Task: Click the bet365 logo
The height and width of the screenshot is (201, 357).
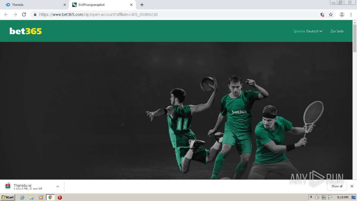Action: point(26,31)
